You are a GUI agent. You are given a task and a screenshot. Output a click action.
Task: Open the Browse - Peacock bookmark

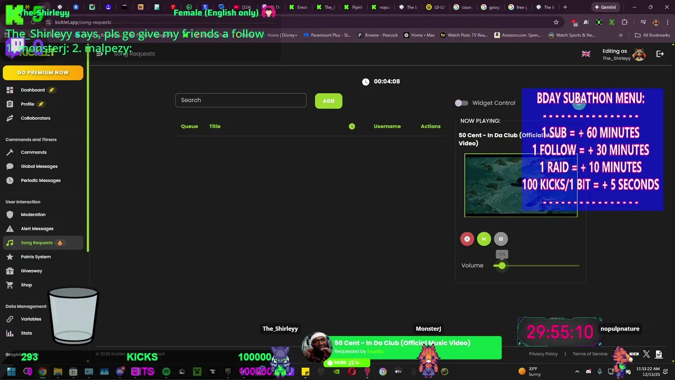point(378,35)
